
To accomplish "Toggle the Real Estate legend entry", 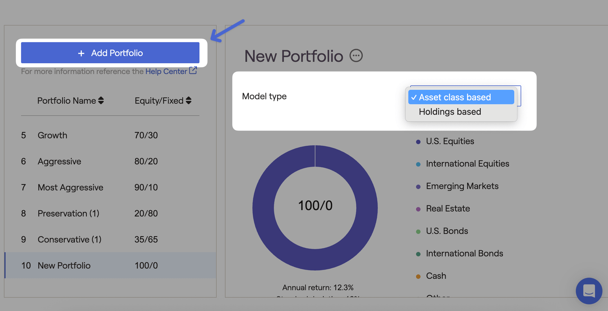I will (448, 208).
